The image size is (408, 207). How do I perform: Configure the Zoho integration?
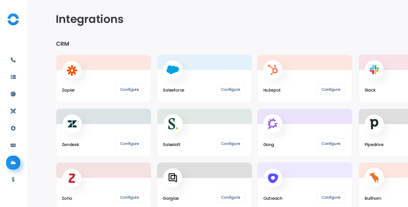(x=130, y=198)
